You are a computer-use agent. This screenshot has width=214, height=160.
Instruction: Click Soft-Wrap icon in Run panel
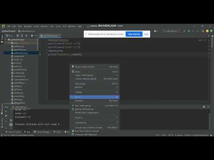pyautogui.click(x=11, y=120)
